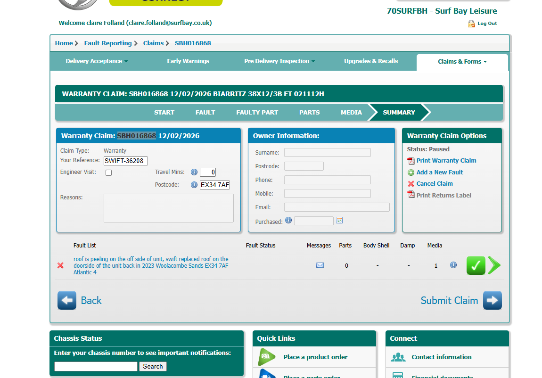Click the Place a product order link
The width and height of the screenshot is (542, 378).
click(x=315, y=357)
